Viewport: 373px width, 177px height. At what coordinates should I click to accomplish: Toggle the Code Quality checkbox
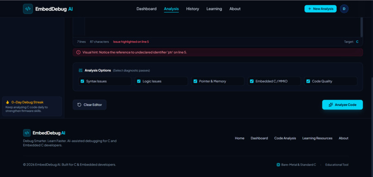pyautogui.click(x=308, y=81)
